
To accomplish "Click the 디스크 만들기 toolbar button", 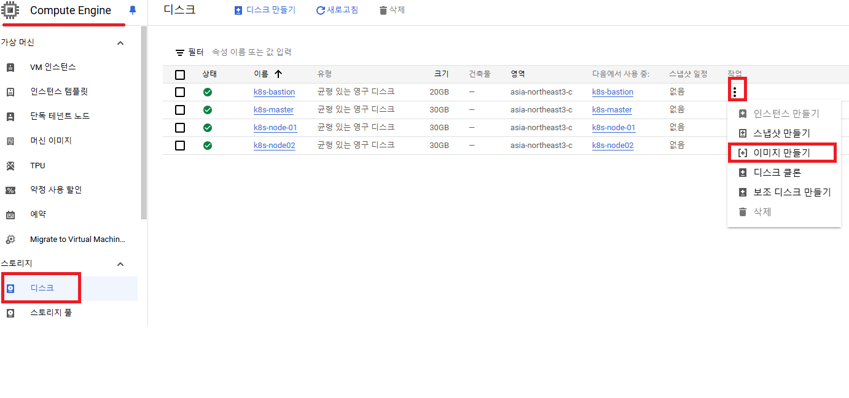I will pos(265,10).
